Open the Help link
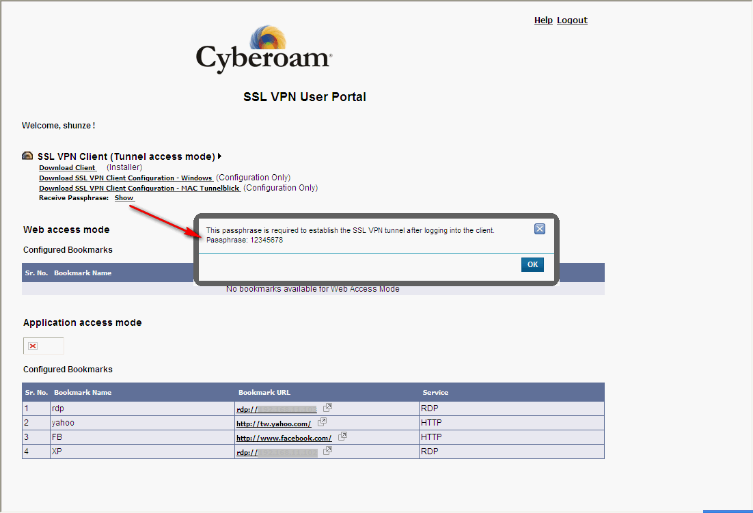753x513 pixels. 543,20
